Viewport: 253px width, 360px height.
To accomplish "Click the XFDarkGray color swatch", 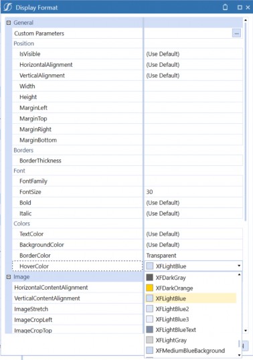I will 149,277.
